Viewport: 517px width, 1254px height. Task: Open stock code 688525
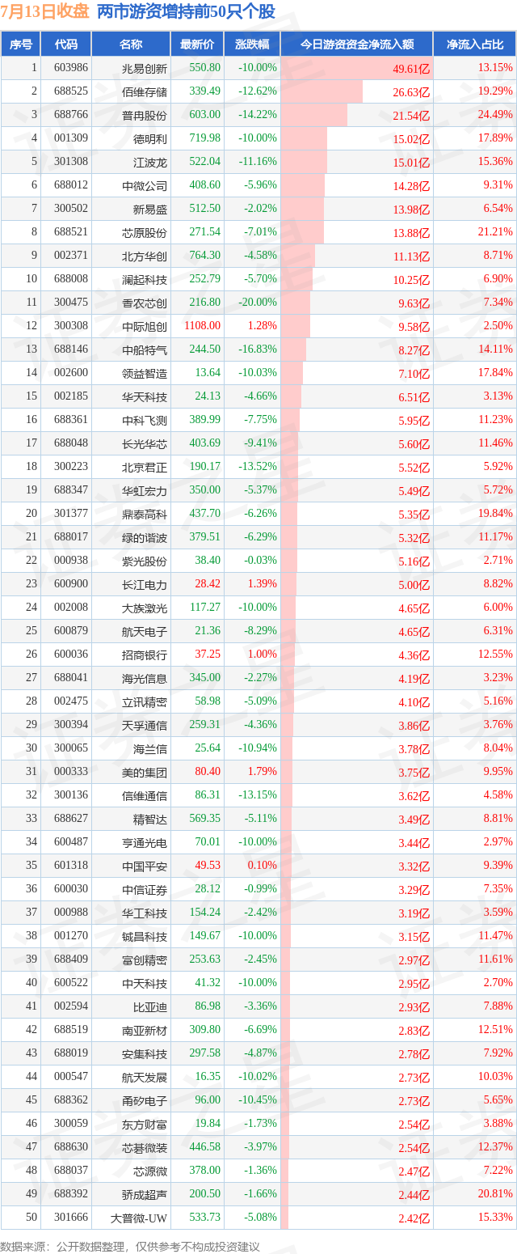(70, 91)
